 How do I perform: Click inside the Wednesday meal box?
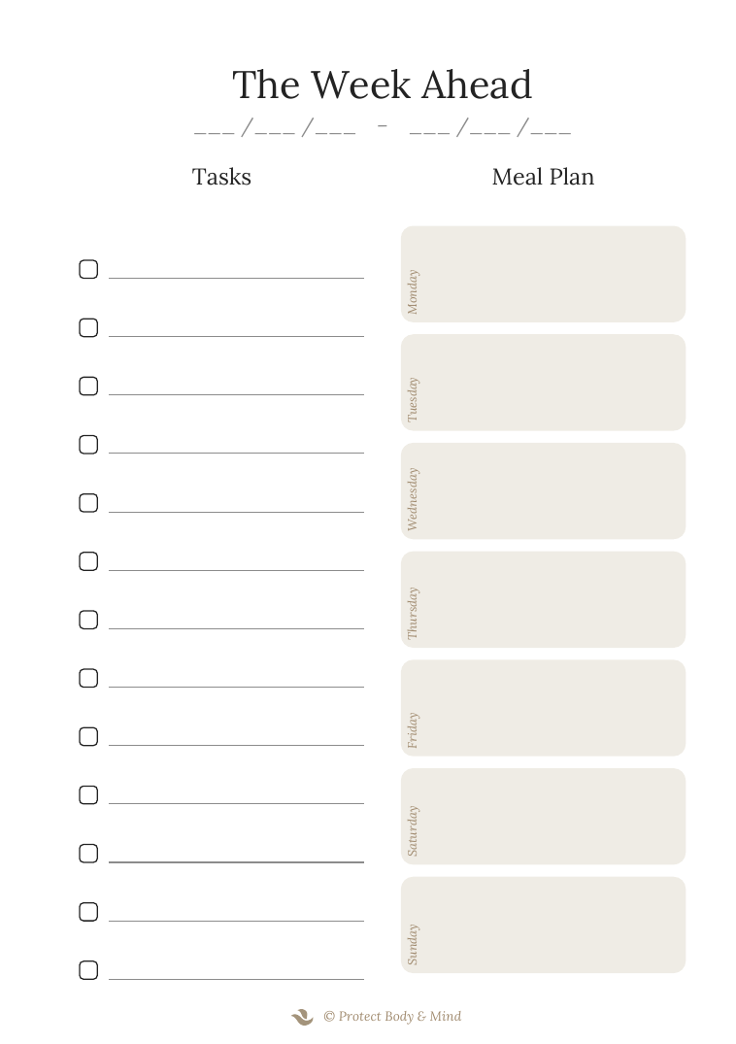(543, 491)
